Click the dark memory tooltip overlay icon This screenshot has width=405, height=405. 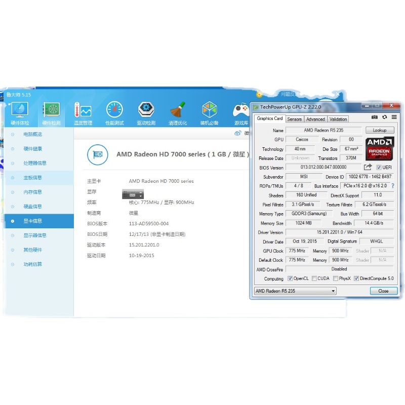pyautogui.click(x=133, y=194)
